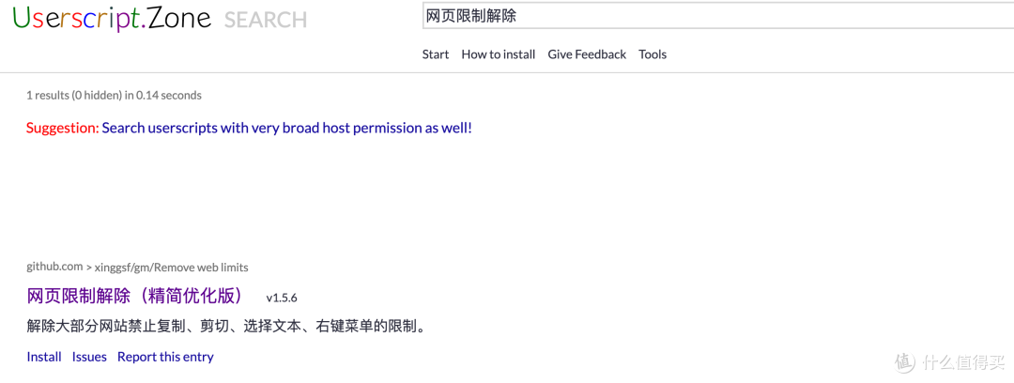This screenshot has height=383, width=1014.
Task: Click the xinggsf/gm/Remove web limits path
Action: point(172,268)
